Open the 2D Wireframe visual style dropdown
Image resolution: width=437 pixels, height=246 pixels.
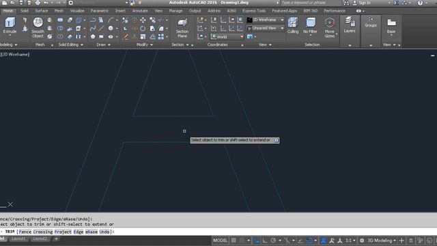266,20
